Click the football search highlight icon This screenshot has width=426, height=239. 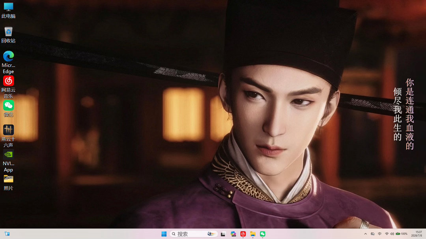pos(211,234)
